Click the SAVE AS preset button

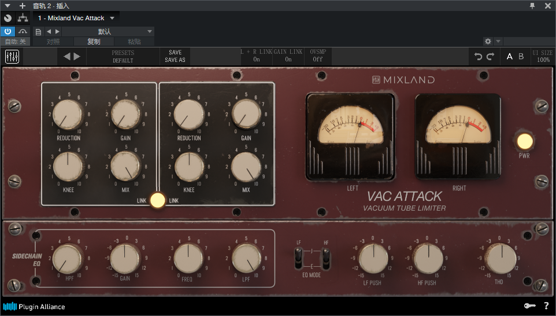(x=175, y=60)
